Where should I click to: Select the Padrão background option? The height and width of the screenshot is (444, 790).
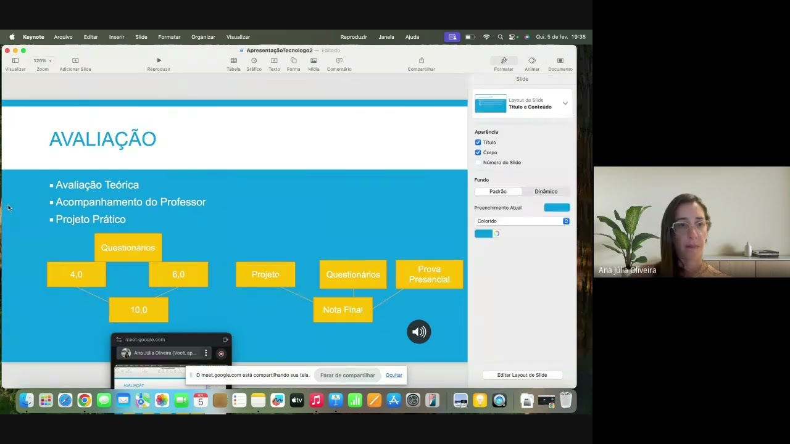(x=498, y=191)
